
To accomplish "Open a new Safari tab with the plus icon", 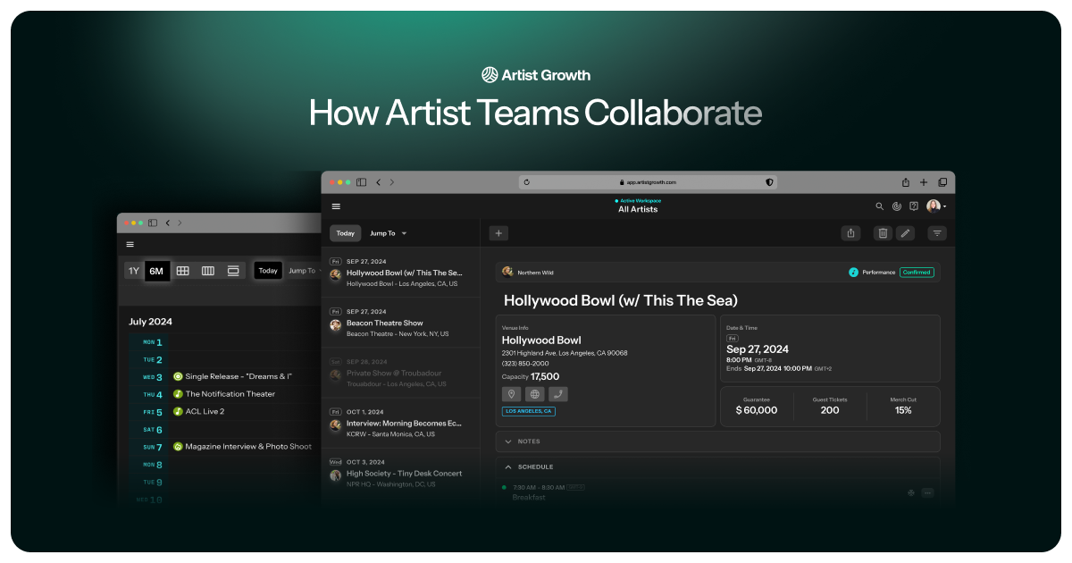I will [924, 182].
